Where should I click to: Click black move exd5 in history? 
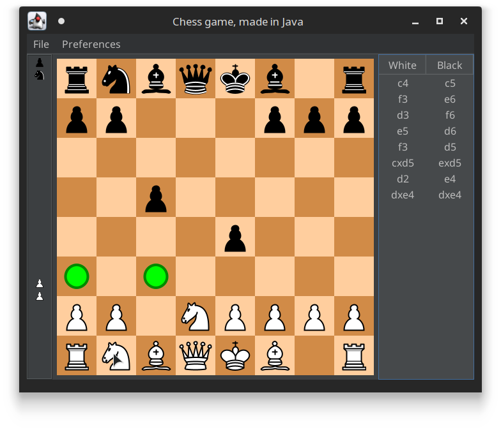point(450,163)
